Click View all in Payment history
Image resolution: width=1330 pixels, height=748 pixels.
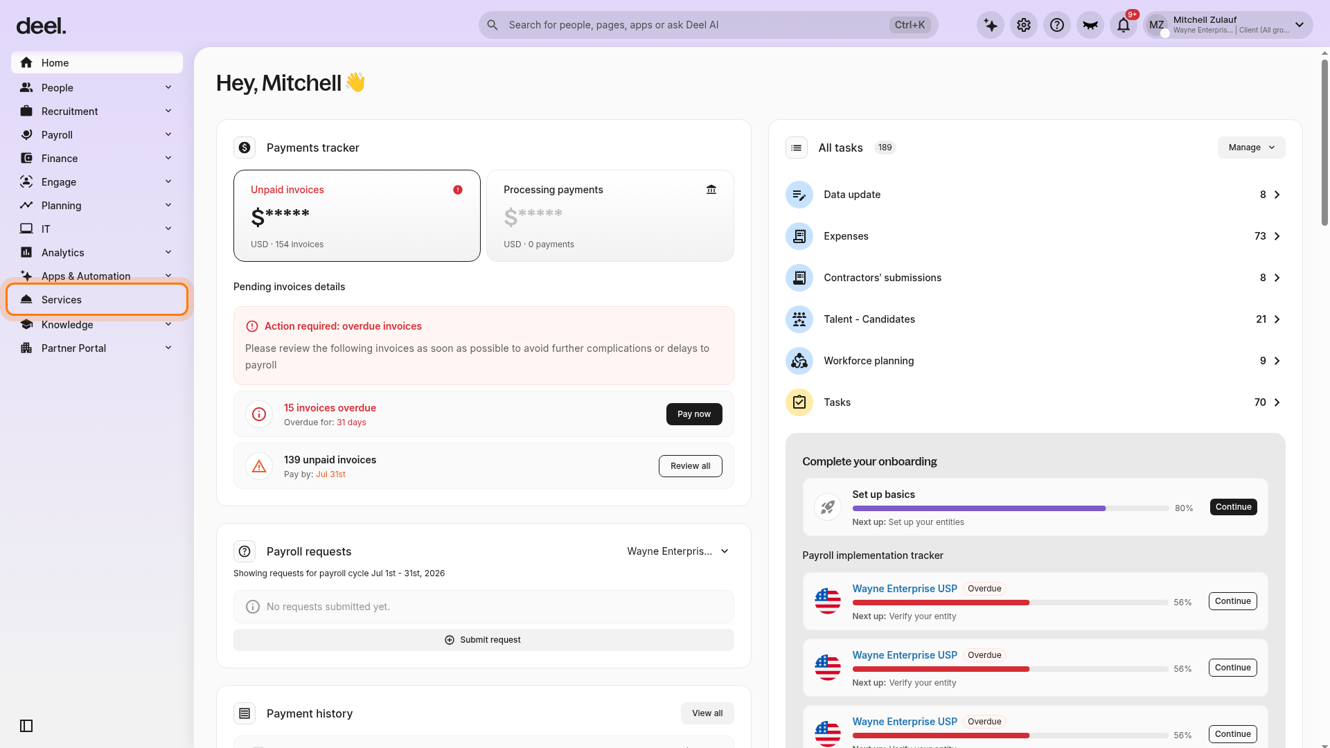coord(707,713)
